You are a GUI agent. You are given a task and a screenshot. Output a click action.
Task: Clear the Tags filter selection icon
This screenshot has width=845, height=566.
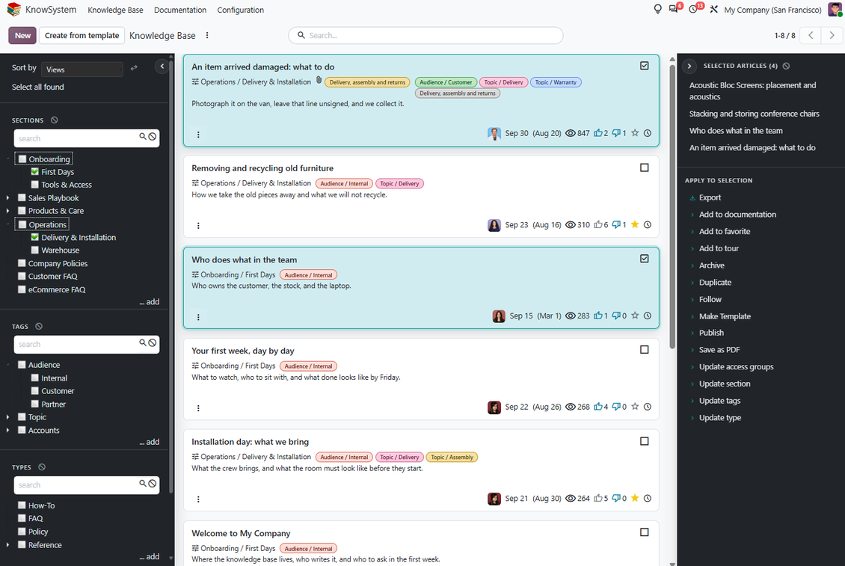[x=39, y=327]
